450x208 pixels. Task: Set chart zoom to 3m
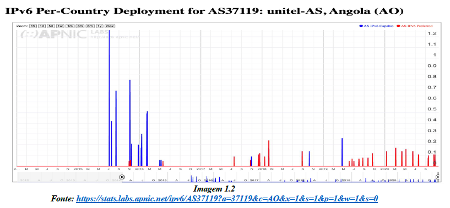coord(80,26)
